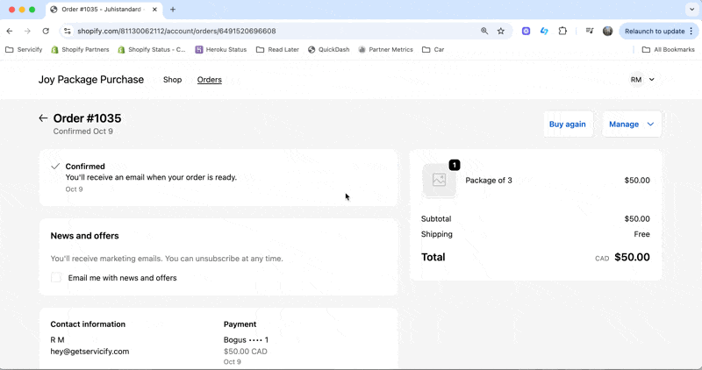The width and height of the screenshot is (702, 370).
Task: Open a new browser tab with plus
Action: click(x=173, y=10)
